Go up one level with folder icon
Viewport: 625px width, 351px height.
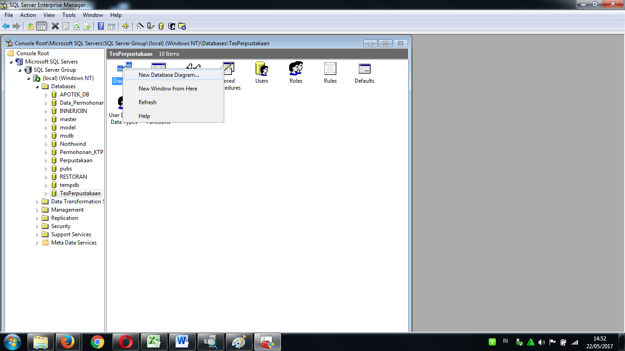31,27
